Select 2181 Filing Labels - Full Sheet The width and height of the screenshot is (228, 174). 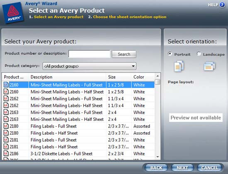click(x=78, y=140)
